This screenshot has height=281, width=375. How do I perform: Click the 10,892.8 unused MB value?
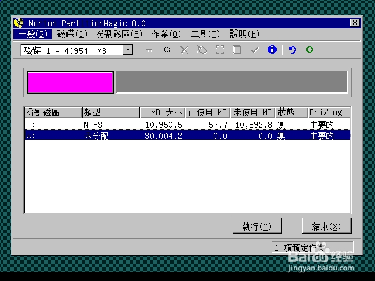[254, 125]
